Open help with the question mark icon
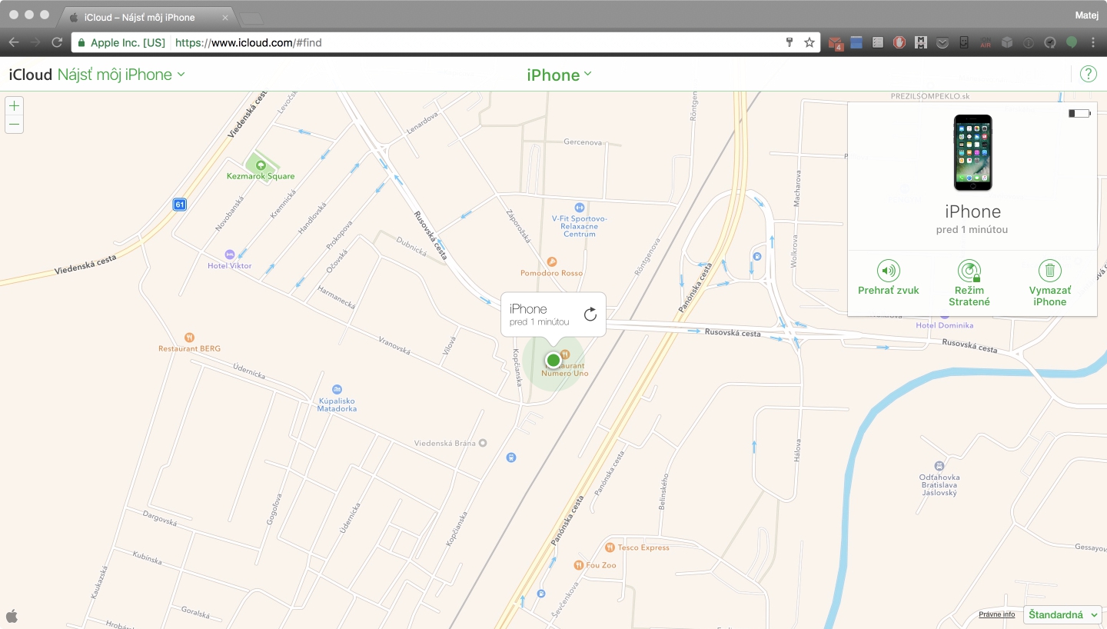The width and height of the screenshot is (1107, 629). (x=1089, y=74)
